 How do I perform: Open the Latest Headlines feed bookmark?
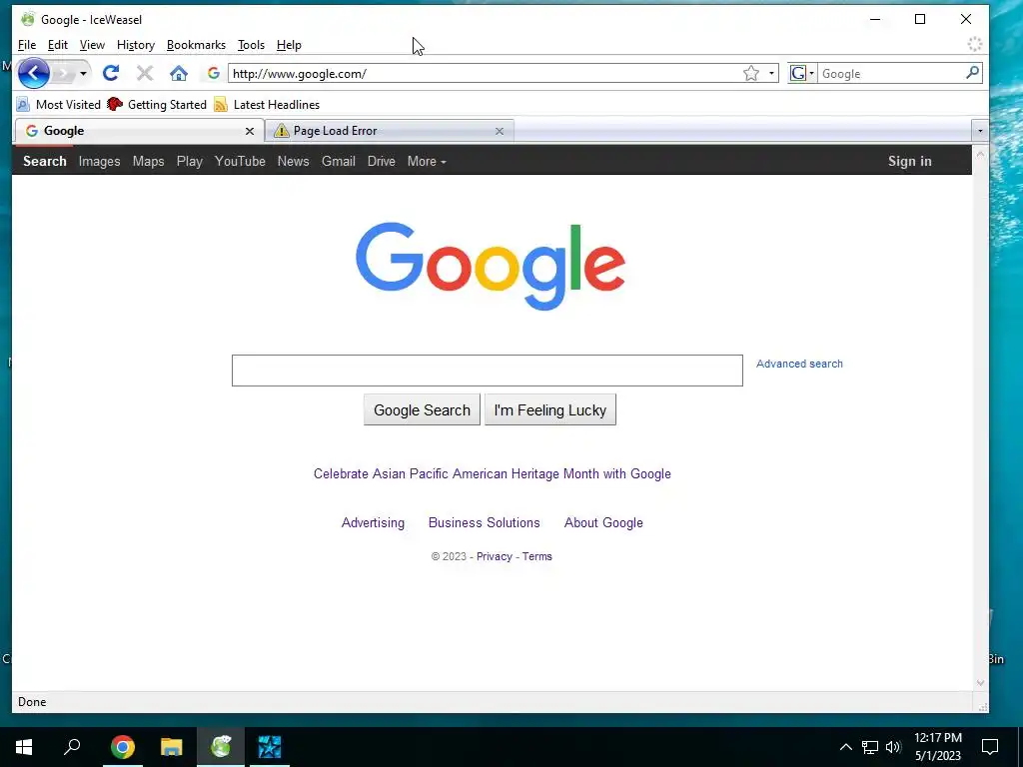click(x=267, y=104)
